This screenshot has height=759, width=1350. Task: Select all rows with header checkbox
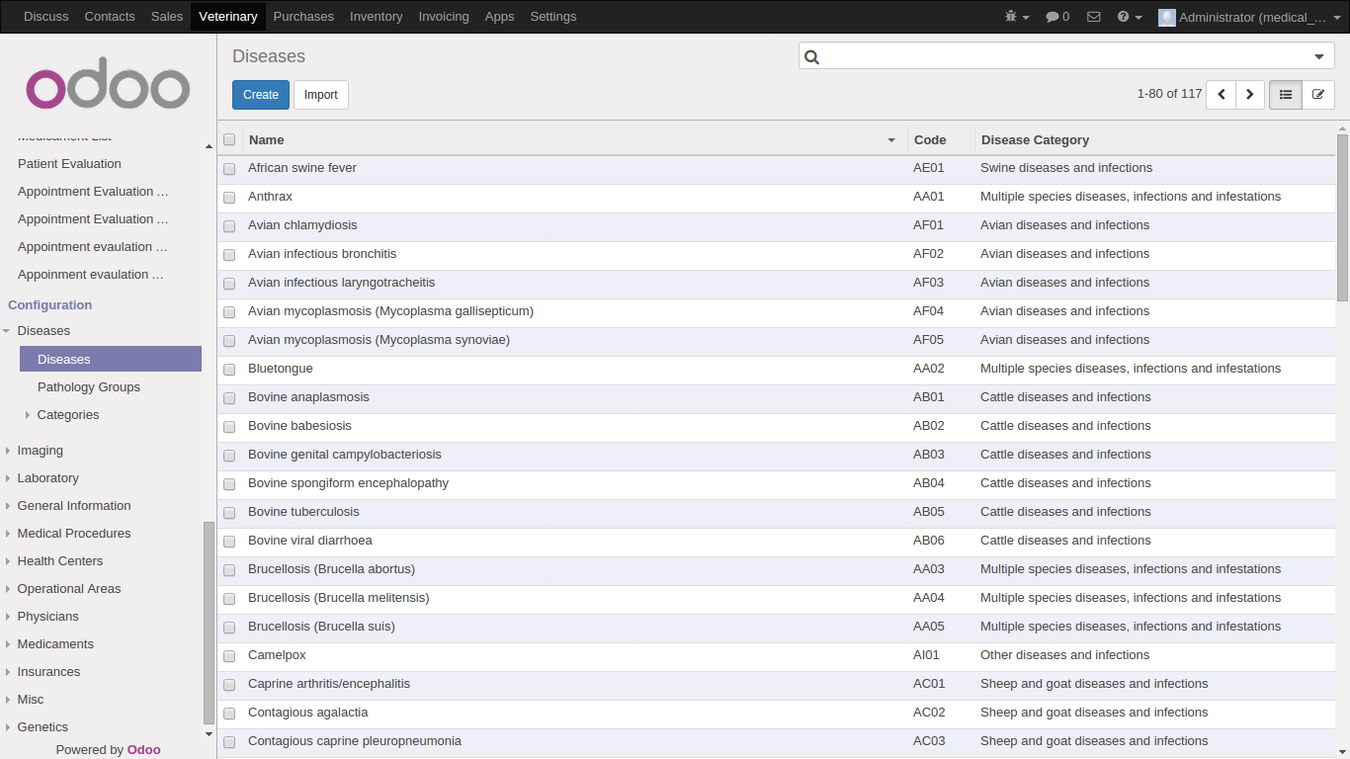[229, 140]
